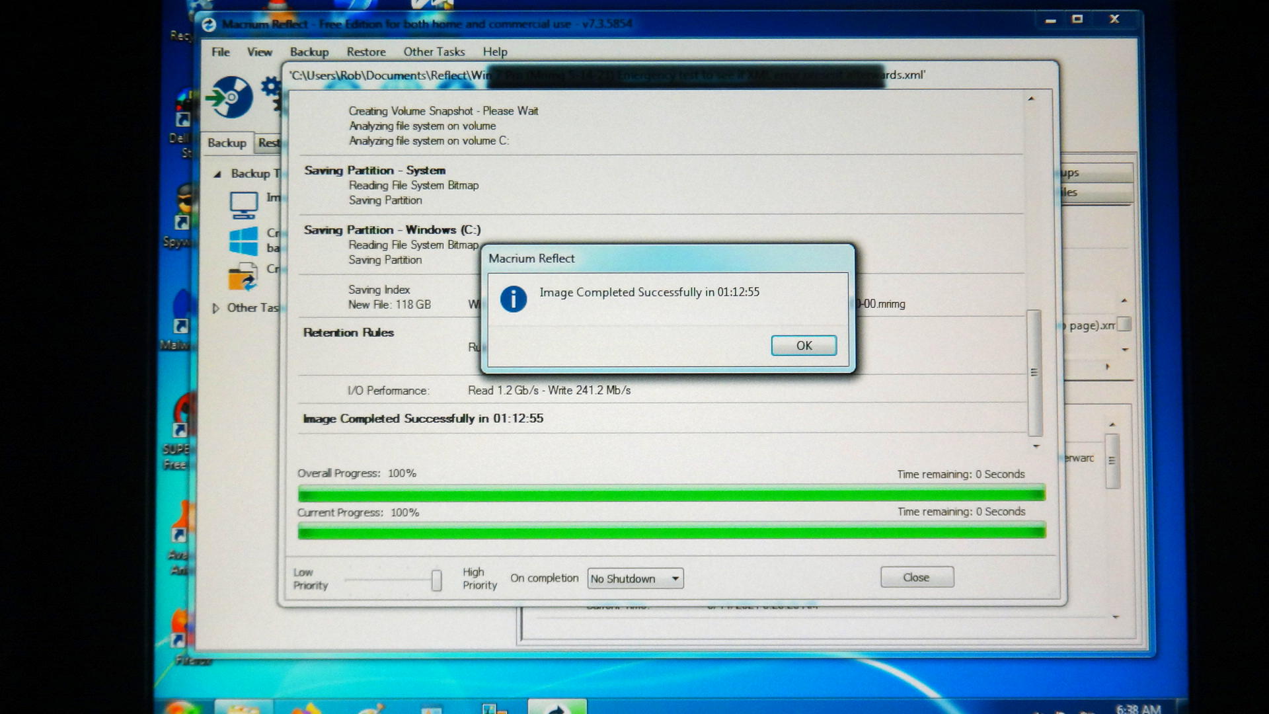This screenshot has width=1269, height=714.
Task: Click the blue information icon in dialog
Action: pyautogui.click(x=514, y=299)
